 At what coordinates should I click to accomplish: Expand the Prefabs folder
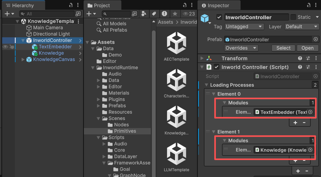click(x=99, y=106)
